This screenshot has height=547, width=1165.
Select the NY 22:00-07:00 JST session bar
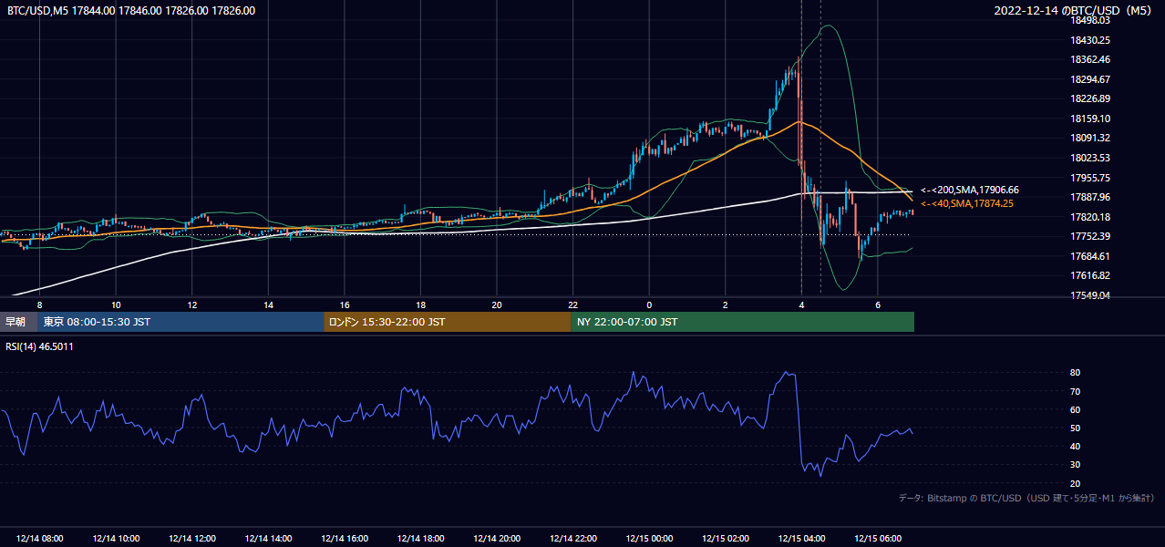(x=743, y=322)
